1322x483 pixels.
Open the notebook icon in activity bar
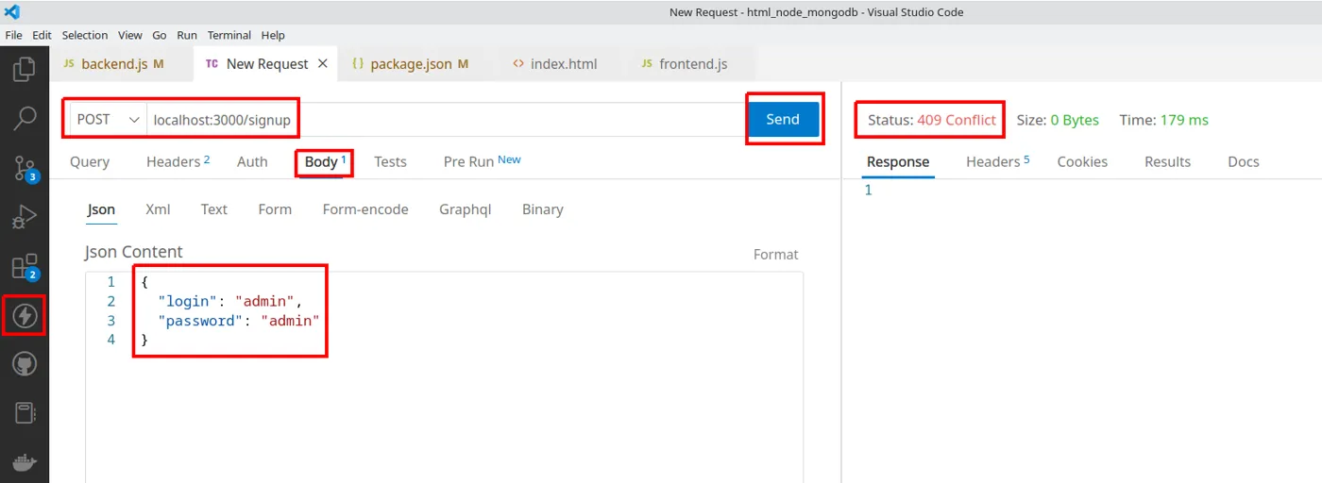pyautogui.click(x=25, y=413)
